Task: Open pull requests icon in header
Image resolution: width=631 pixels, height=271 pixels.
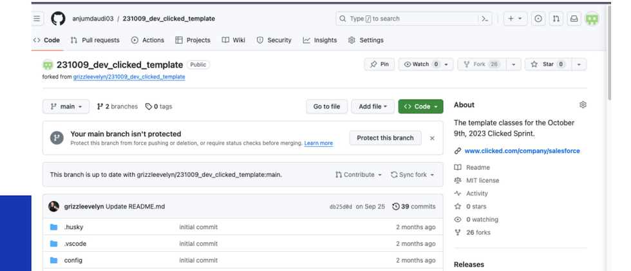Action: (556, 19)
